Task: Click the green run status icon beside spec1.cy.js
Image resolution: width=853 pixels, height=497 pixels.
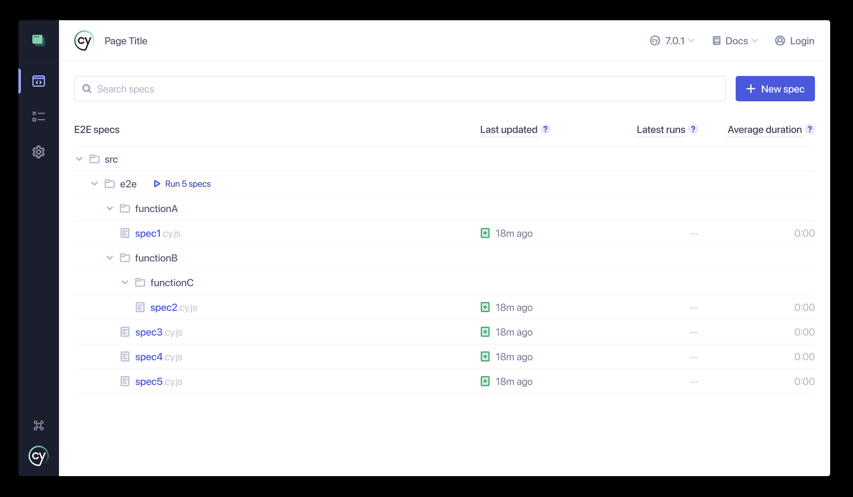Action: tap(485, 233)
